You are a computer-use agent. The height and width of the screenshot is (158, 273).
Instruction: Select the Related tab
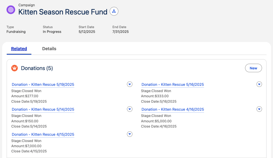(x=19, y=49)
